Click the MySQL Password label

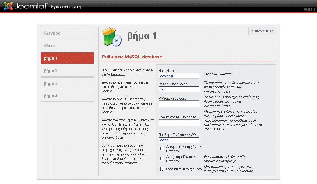click(x=172, y=98)
